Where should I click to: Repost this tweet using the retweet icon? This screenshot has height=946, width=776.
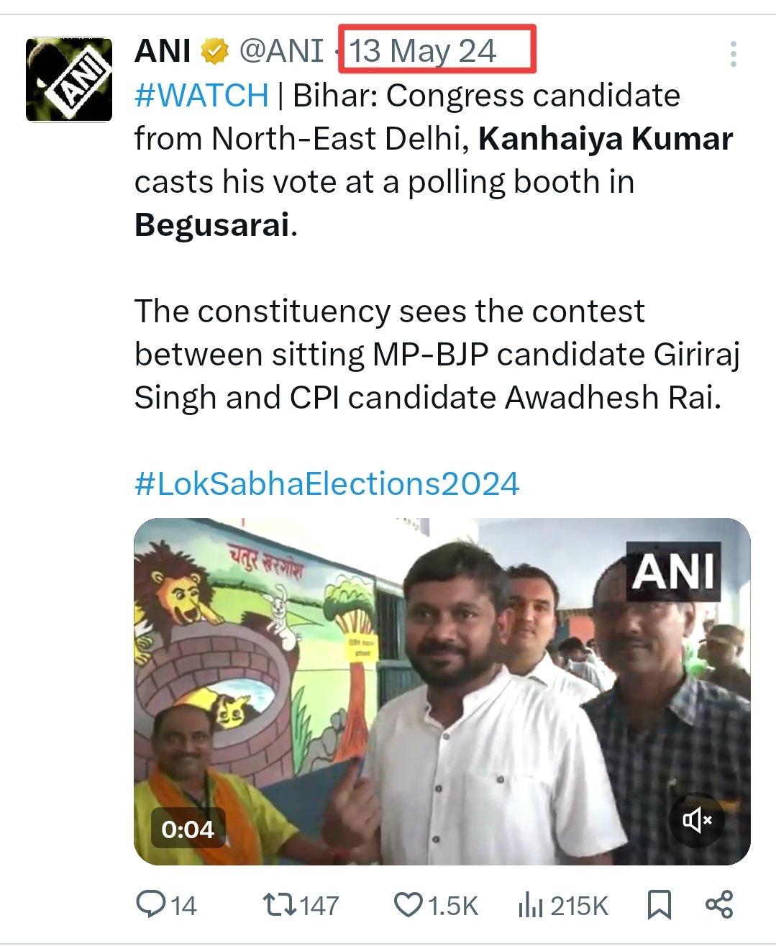click(x=275, y=904)
